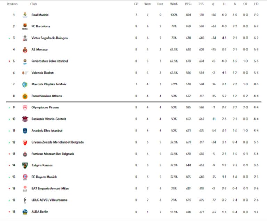Click the ALBA Berlin club logo
The width and height of the screenshot is (267, 221).
click(25, 212)
